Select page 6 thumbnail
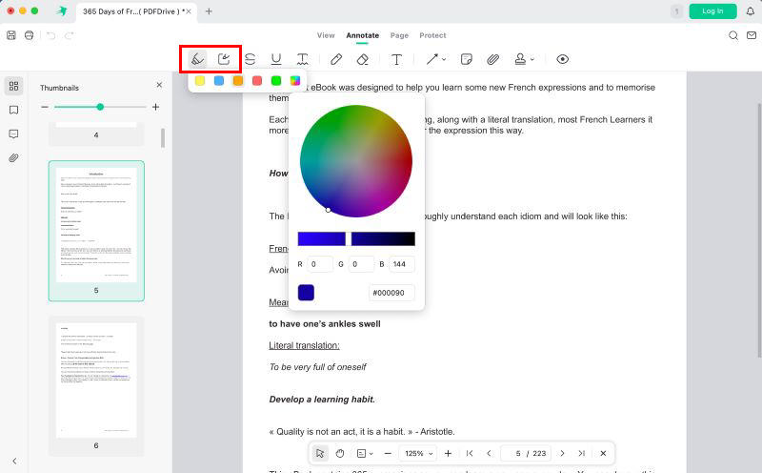The width and height of the screenshot is (762, 473). click(96, 386)
